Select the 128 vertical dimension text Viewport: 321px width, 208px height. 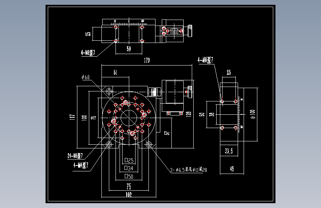(x=188, y=114)
